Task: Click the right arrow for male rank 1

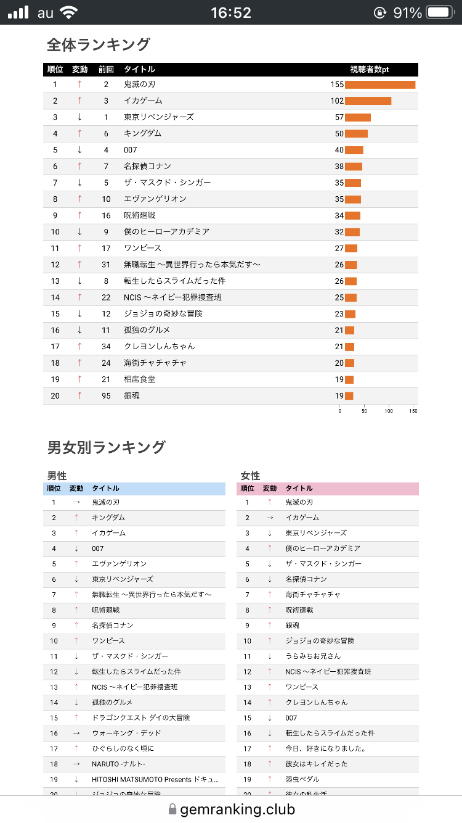Action: point(76,502)
